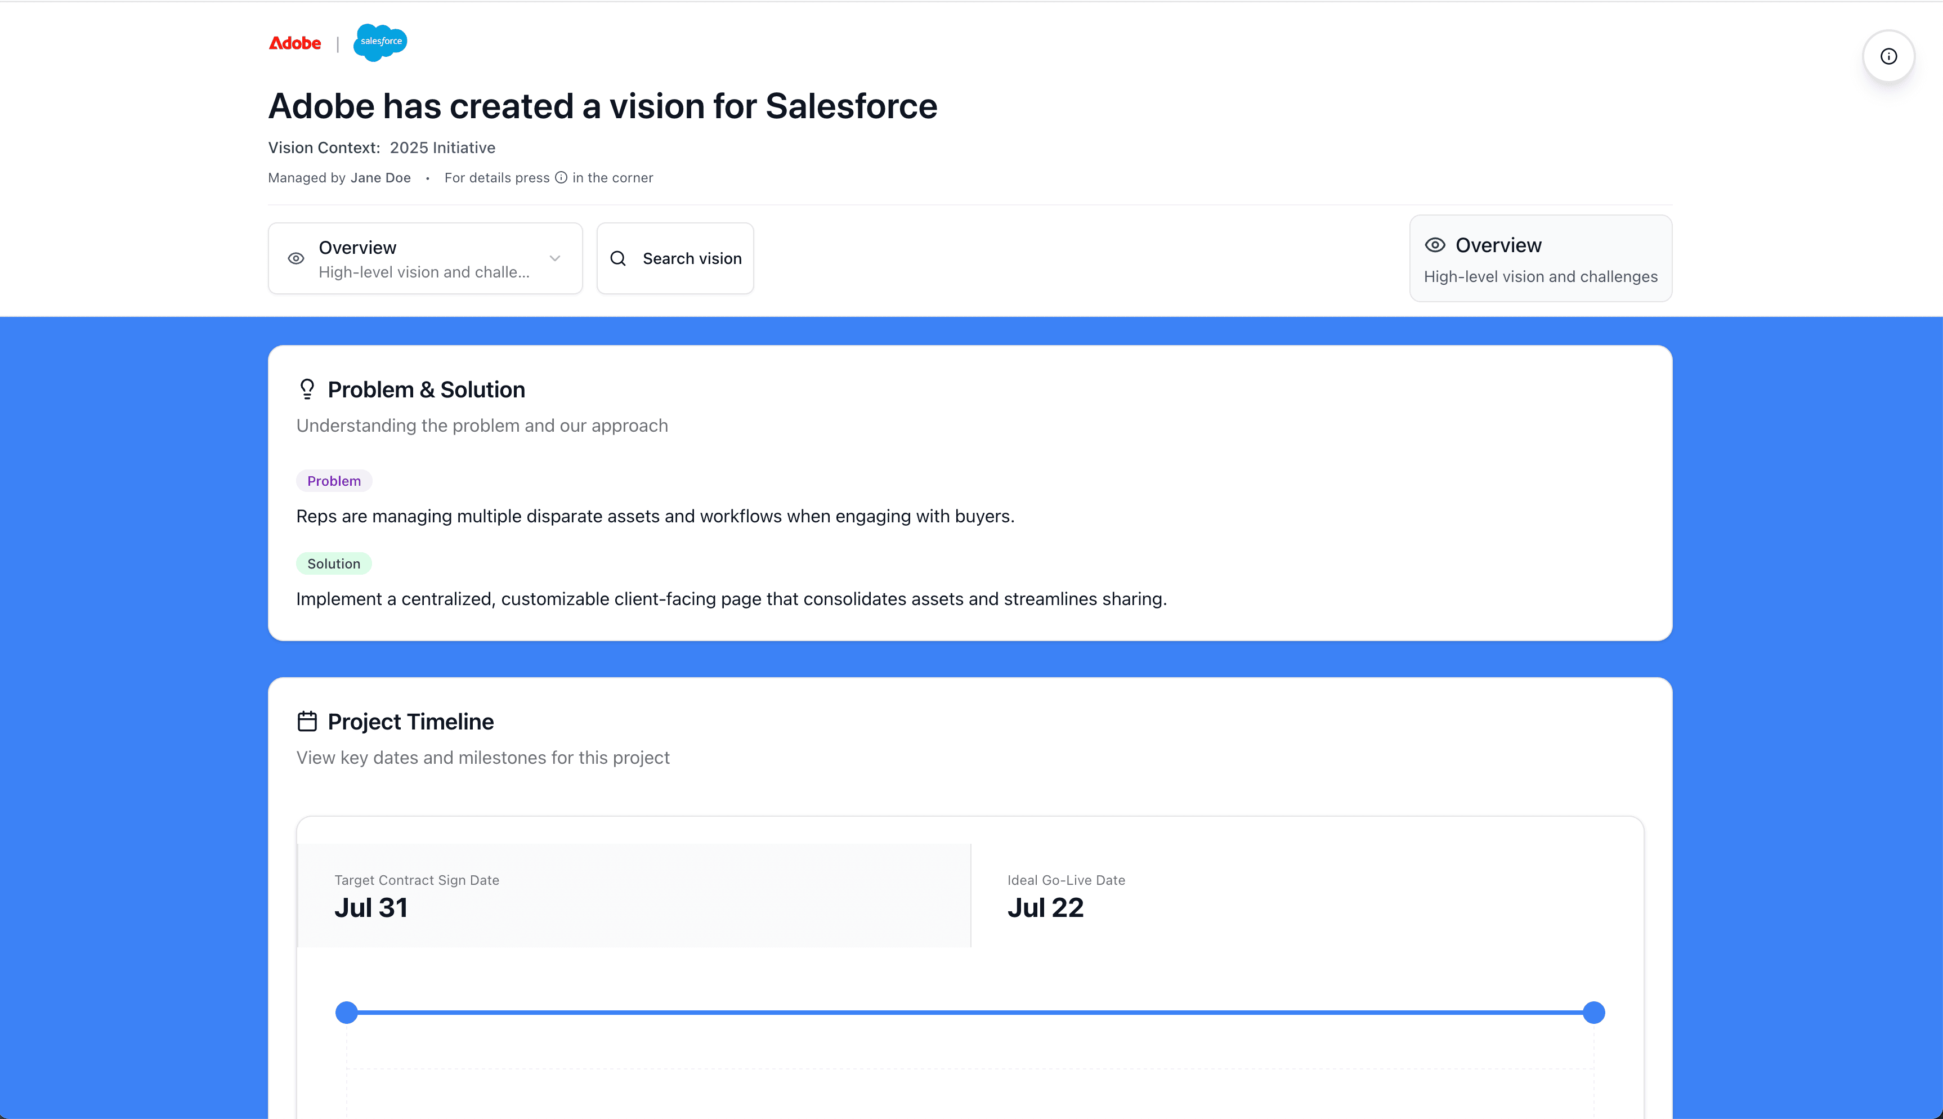Click 'Understanding the problem and our approach' subtitle
1943x1119 pixels.
tap(482, 426)
